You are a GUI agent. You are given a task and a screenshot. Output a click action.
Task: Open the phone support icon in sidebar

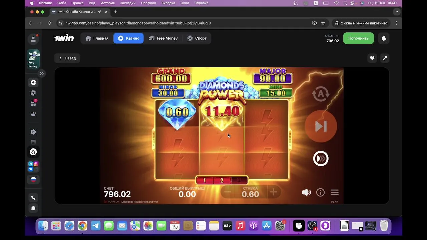33,198
